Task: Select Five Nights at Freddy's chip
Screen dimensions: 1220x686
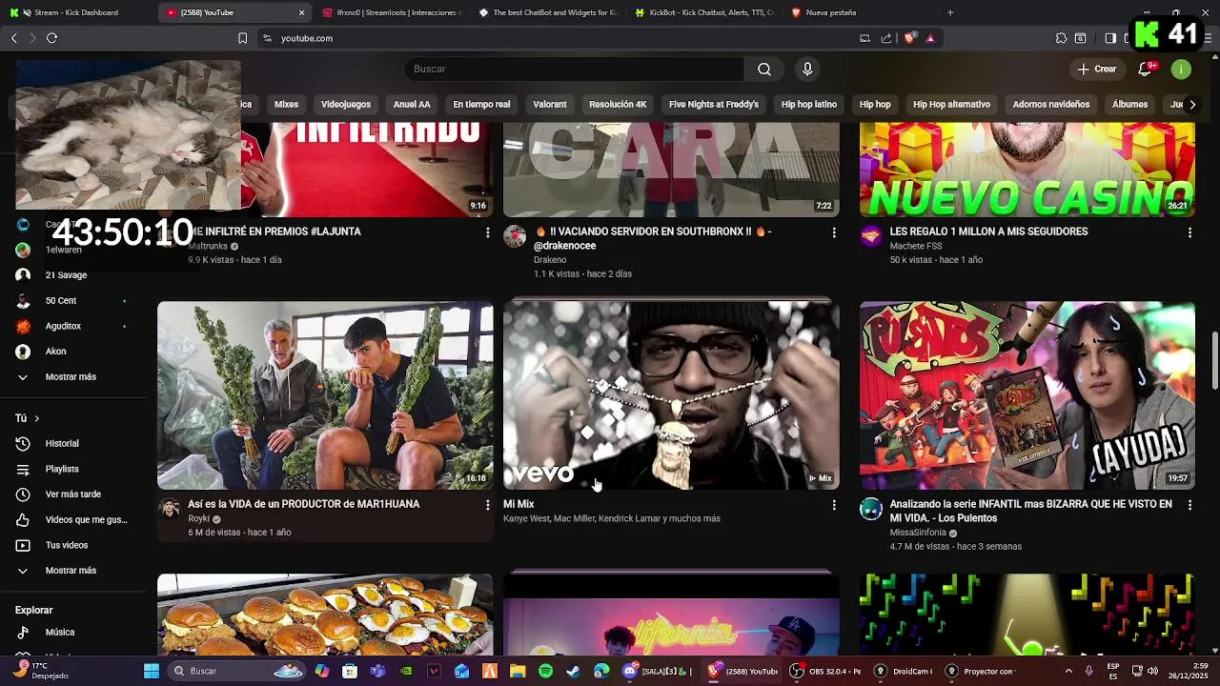Action: [714, 104]
